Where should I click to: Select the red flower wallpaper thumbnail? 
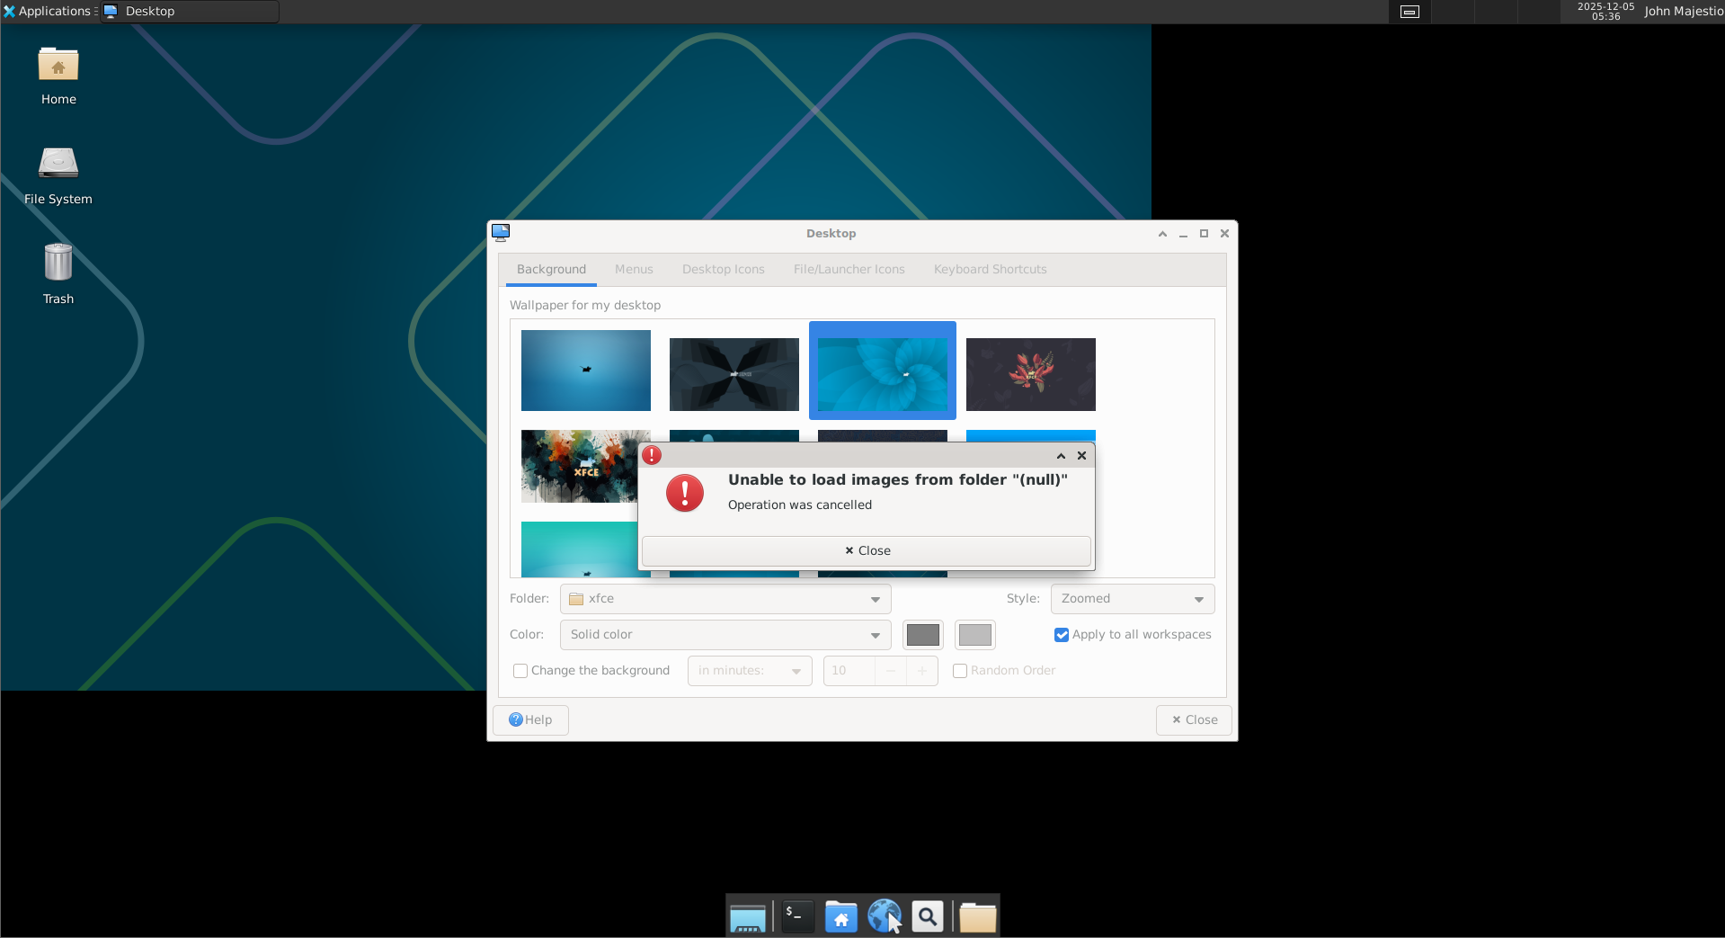coord(1030,374)
